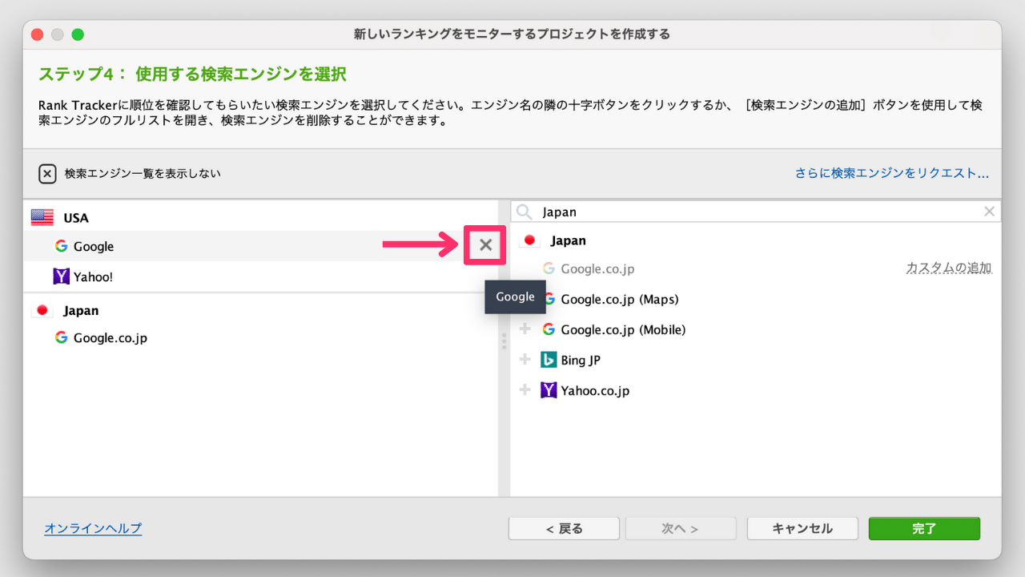Click the 次へ button
The height and width of the screenshot is (577, 1025).
(x=681, y=529)
